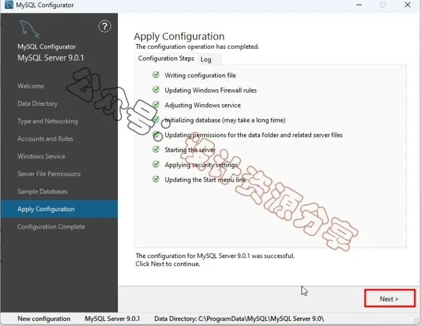421x326 pixels.
Task: Open the Windows Service step
Action: 41,157
